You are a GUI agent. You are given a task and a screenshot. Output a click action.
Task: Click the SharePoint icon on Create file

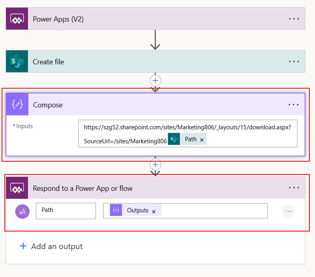[x=17, y=61]
